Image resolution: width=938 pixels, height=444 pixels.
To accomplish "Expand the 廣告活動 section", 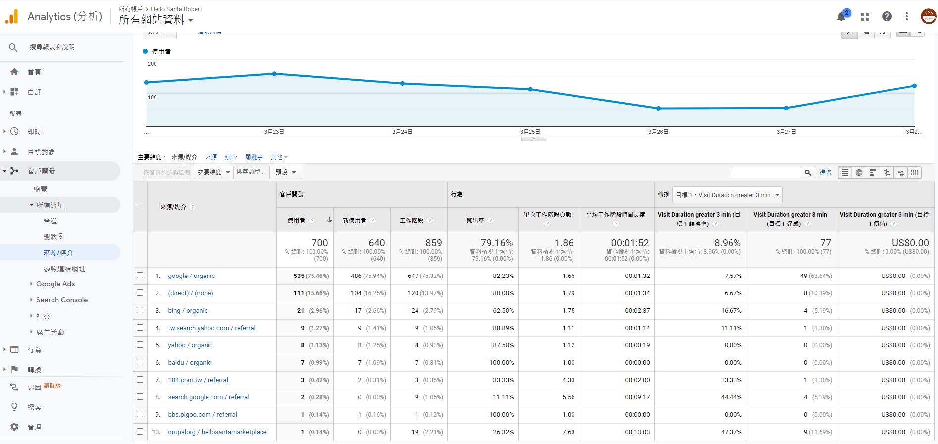I will [31, 332].
